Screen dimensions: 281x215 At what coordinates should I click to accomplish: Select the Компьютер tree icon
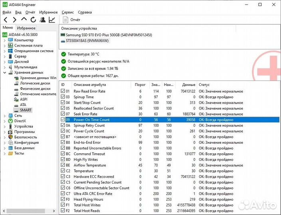(x=10, y=40)
